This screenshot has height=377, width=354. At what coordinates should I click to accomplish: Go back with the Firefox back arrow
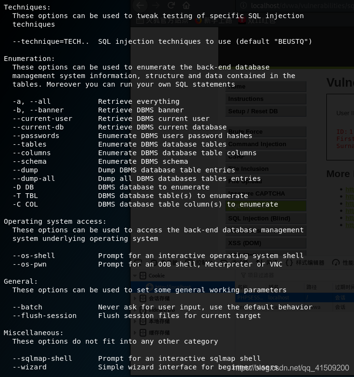pyautogui.click(x=140, y=6)
